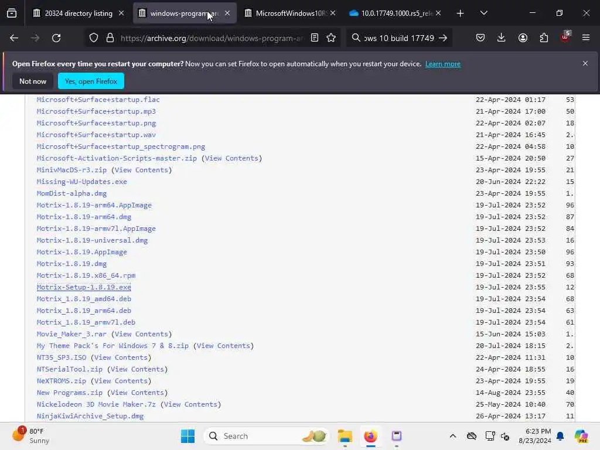Open NeXTROMS.zip link

pos(61,381)
